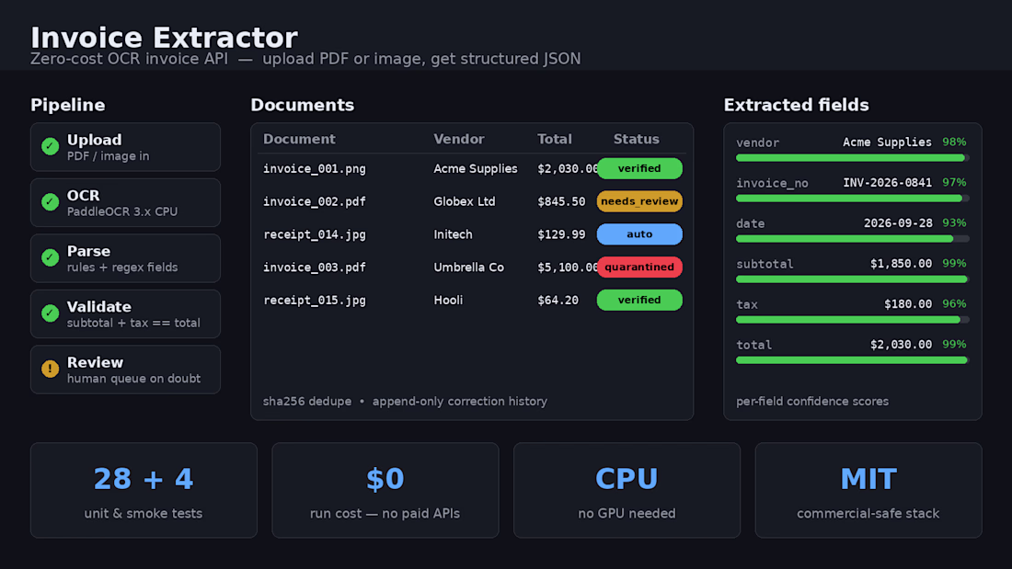
Task: Click the 'Umbrella Co' vendor cell
Action: 468,267
